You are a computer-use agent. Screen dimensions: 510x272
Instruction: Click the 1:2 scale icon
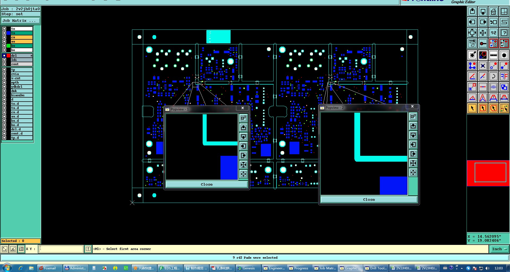(x=494, y=33)
